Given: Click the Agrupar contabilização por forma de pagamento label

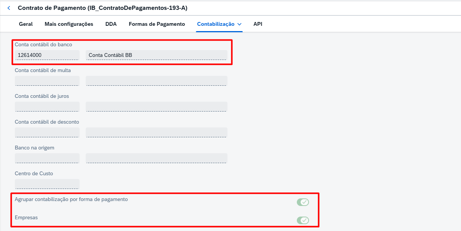Looking at the screenshot, I should coord(71,199).
